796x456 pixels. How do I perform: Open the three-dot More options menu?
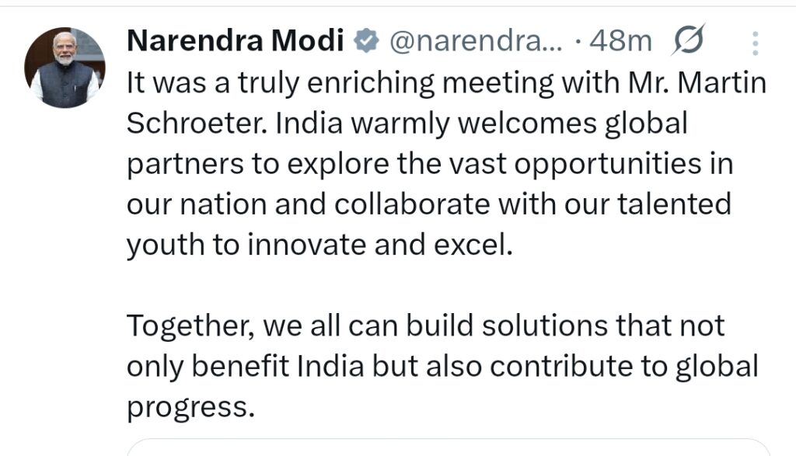click(755, 43)
